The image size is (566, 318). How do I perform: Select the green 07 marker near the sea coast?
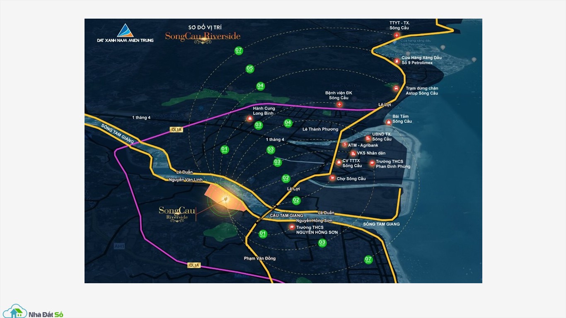tap(368, 260)
